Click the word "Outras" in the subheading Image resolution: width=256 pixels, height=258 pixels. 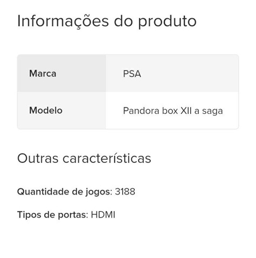[38, 159]
